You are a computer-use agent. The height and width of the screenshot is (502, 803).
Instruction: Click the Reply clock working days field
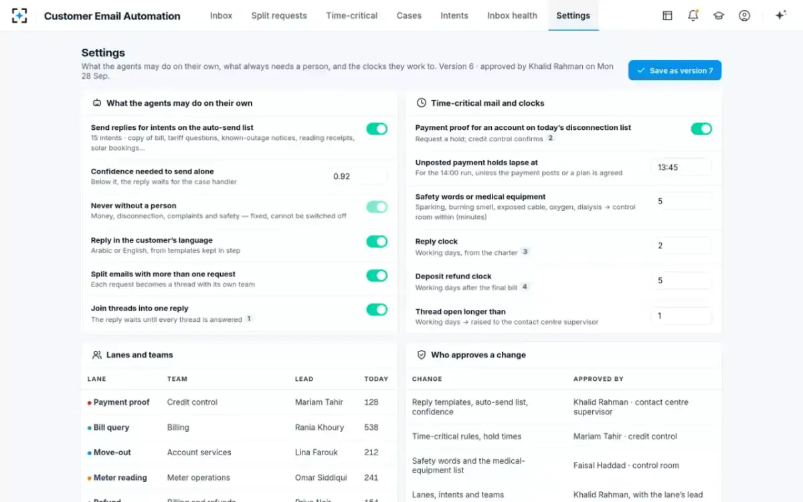click(x=681, y=246)
